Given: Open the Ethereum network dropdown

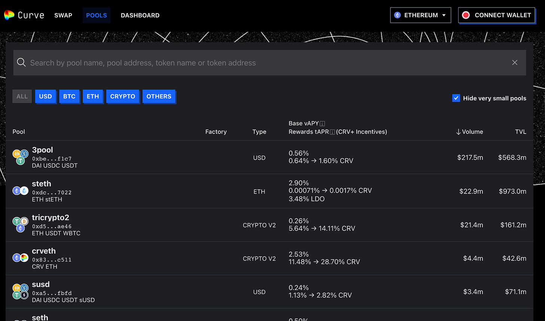Looking at the screenshot, I should coord(420,15).
